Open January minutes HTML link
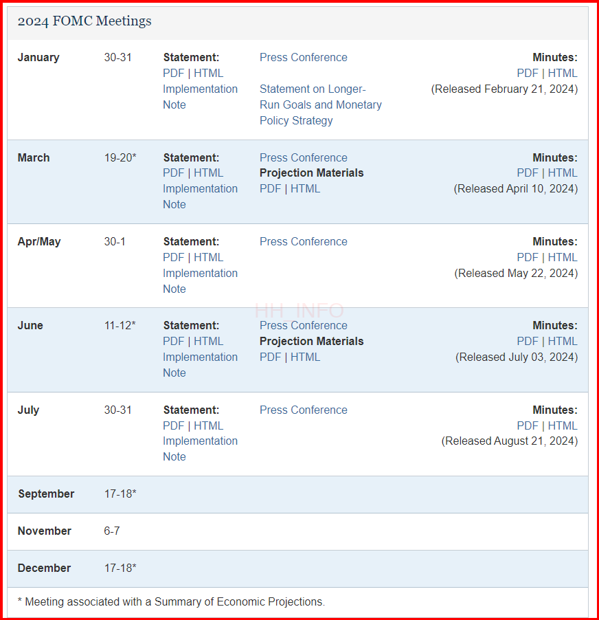The width and height of the screenshot is (599, 620). 563,73
